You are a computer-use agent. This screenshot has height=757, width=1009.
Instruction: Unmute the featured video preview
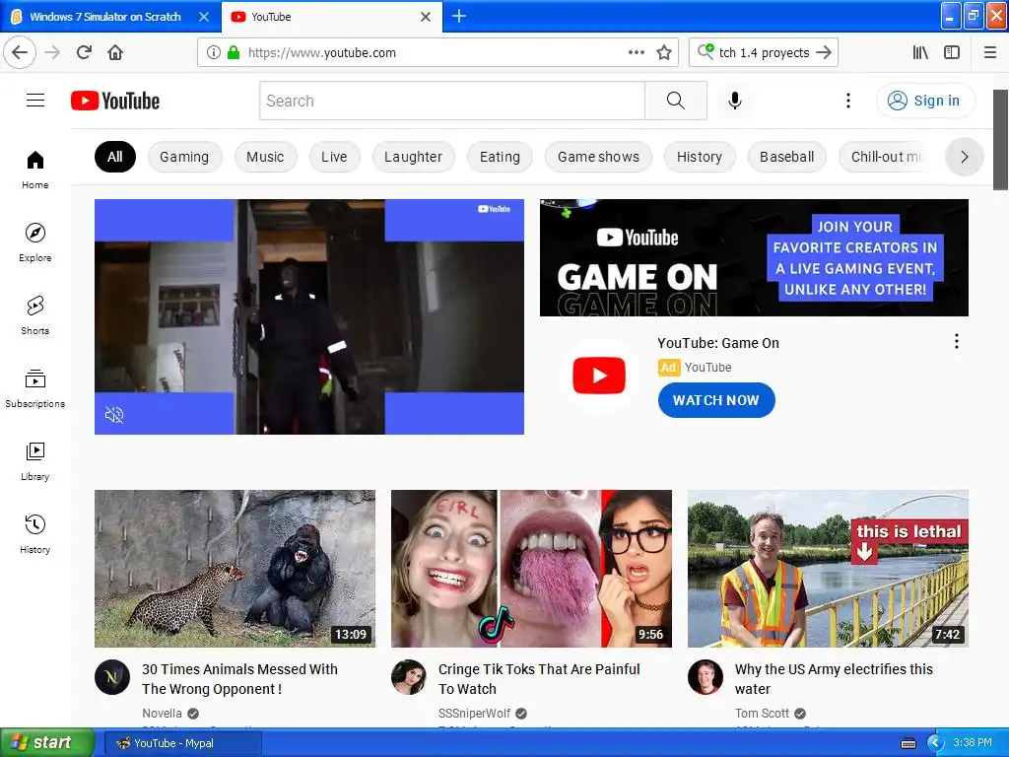coord(114,415)
